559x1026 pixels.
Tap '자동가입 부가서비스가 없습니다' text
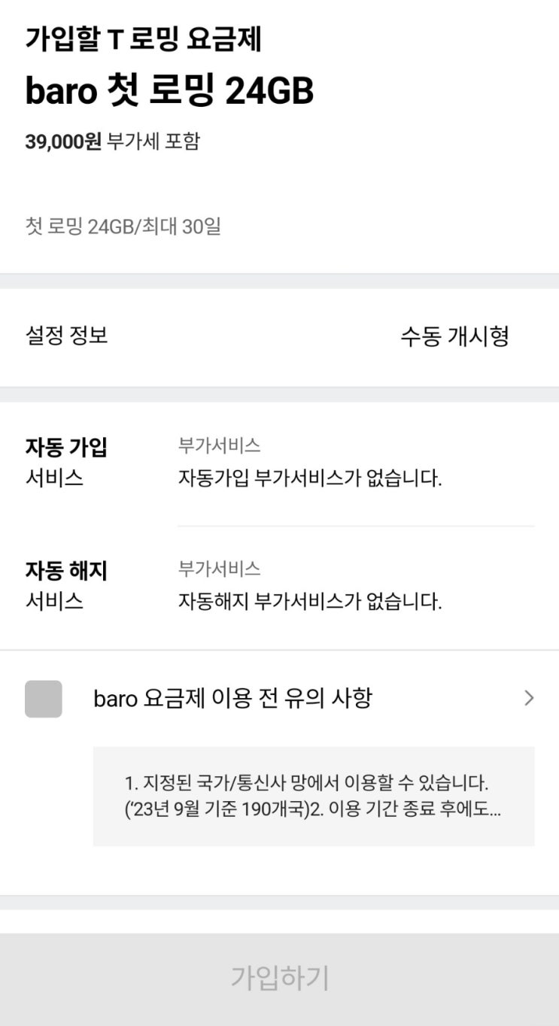tap(309, 478)
